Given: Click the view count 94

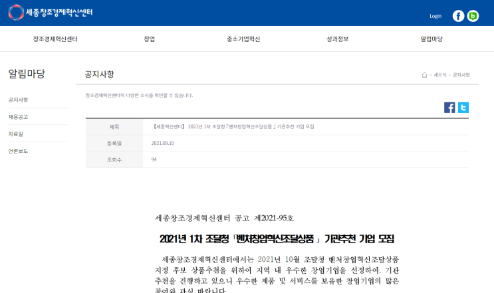Looking at the screenshot, I should [x=154, y=159].
